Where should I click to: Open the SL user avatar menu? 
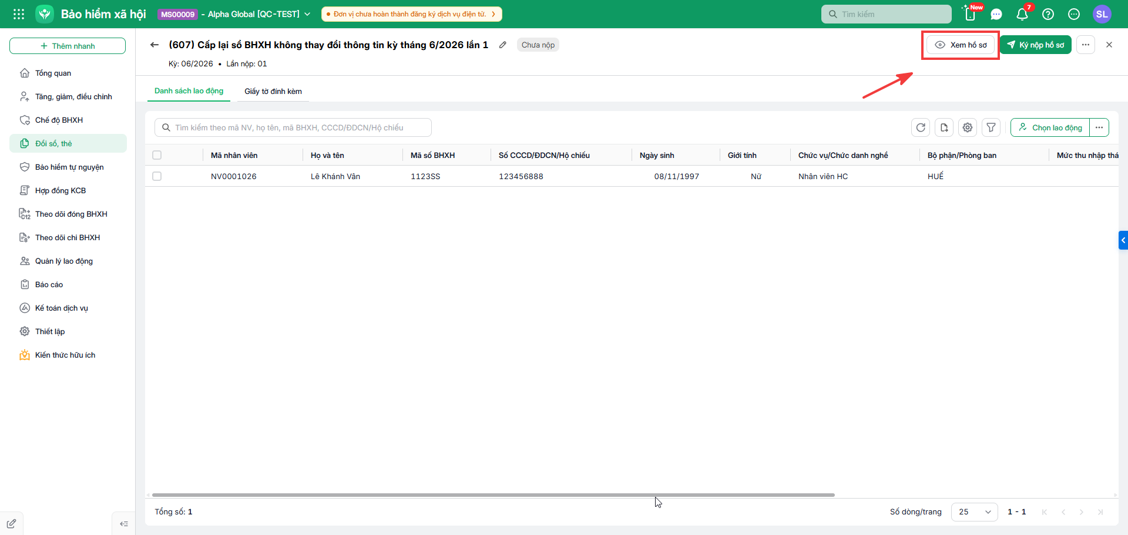pyautogui.click(x=1102, y=14)
